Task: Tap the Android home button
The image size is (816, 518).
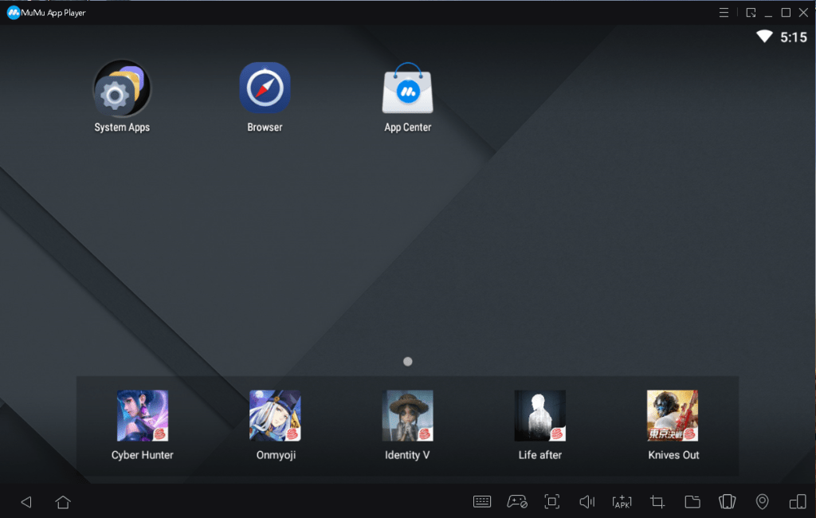Action: pyautogui.click(x=63, y=502)
